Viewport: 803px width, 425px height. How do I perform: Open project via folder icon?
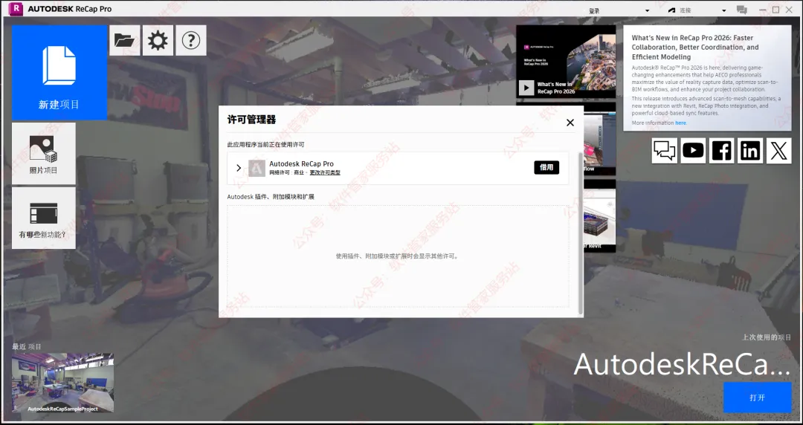pos(124,40)
